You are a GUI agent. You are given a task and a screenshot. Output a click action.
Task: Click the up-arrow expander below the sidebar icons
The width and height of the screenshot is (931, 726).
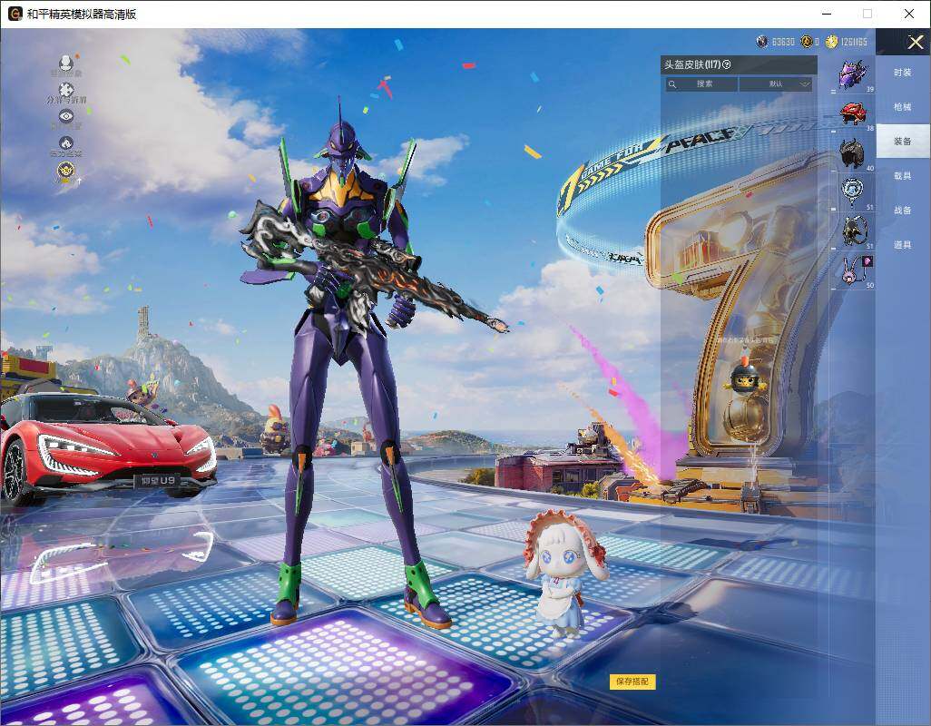point(79,181)
